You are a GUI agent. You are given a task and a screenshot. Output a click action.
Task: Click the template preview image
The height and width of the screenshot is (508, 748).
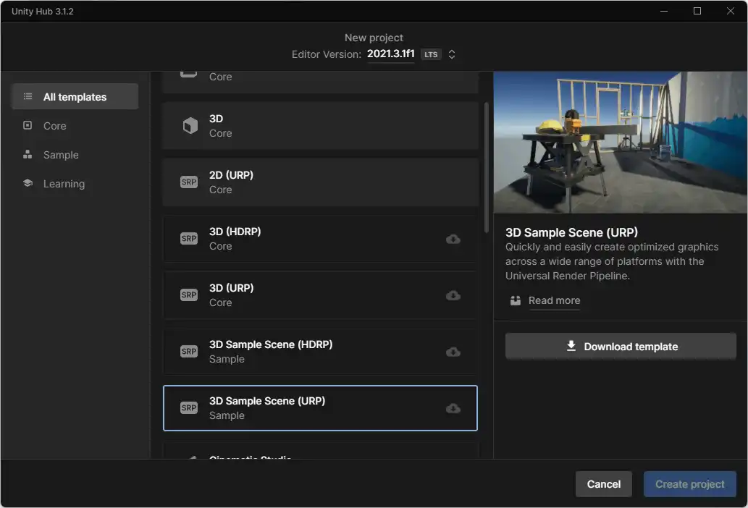(x=620, y=142)
